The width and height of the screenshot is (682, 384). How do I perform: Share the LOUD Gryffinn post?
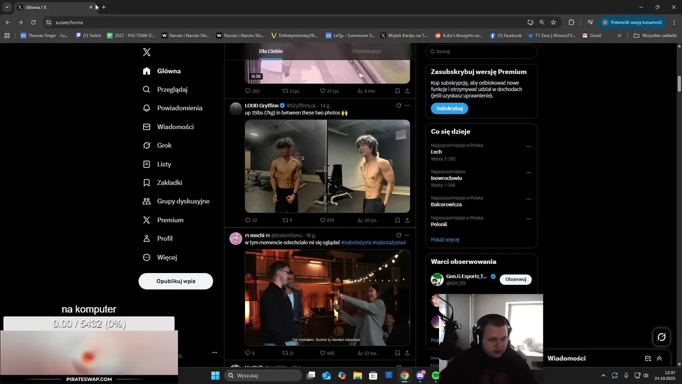click(x=408, y=220)
